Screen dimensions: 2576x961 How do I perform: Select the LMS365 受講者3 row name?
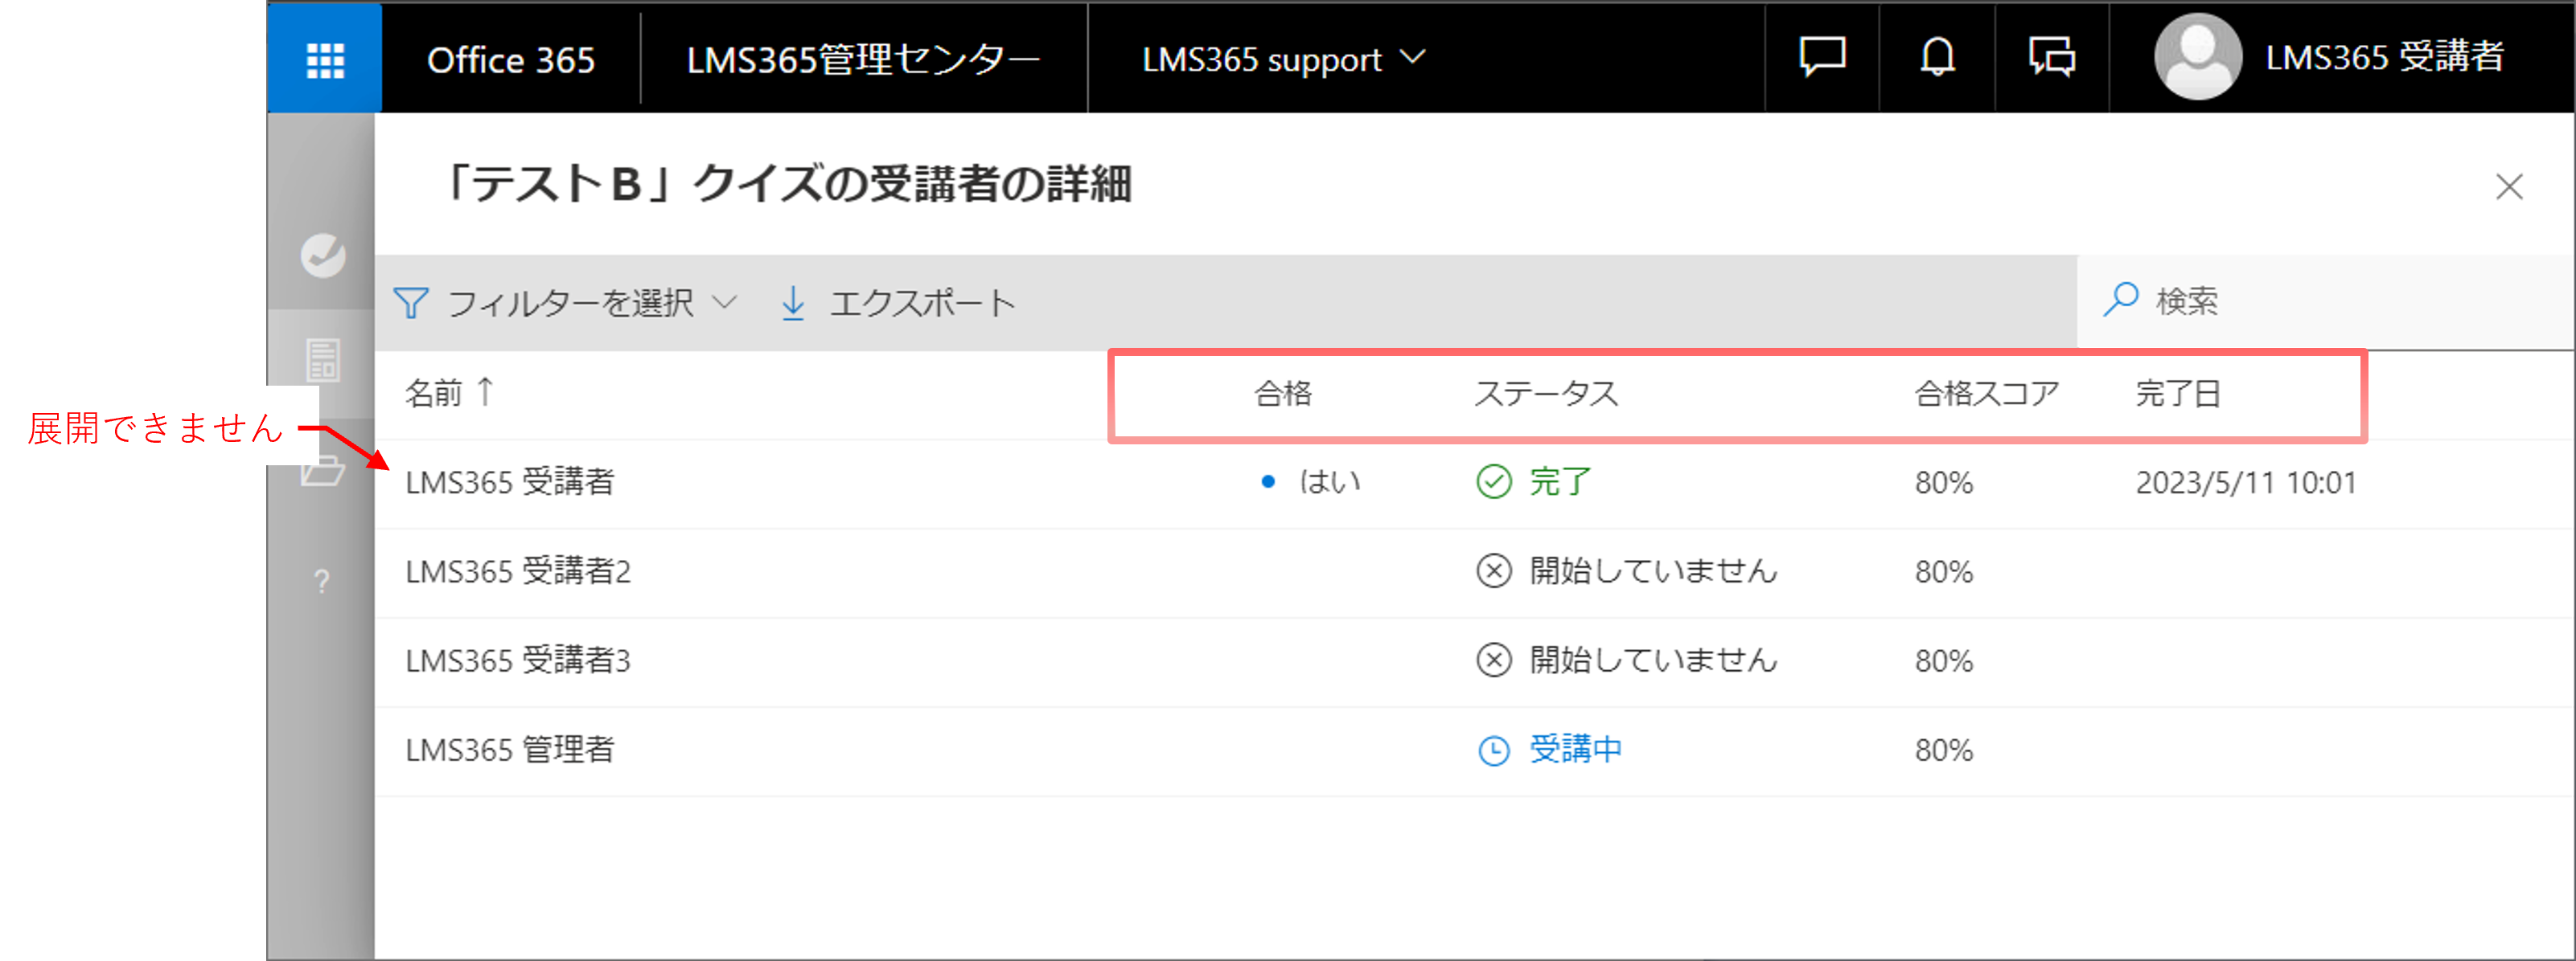[518, 660]
